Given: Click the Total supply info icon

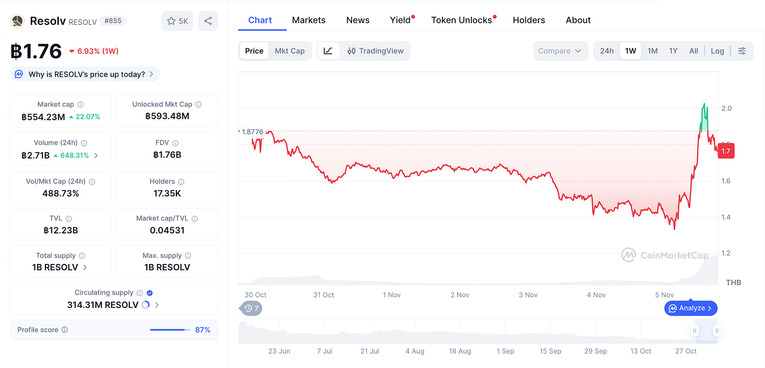Looking at the screenshot, I should click(x=82, y=256).
